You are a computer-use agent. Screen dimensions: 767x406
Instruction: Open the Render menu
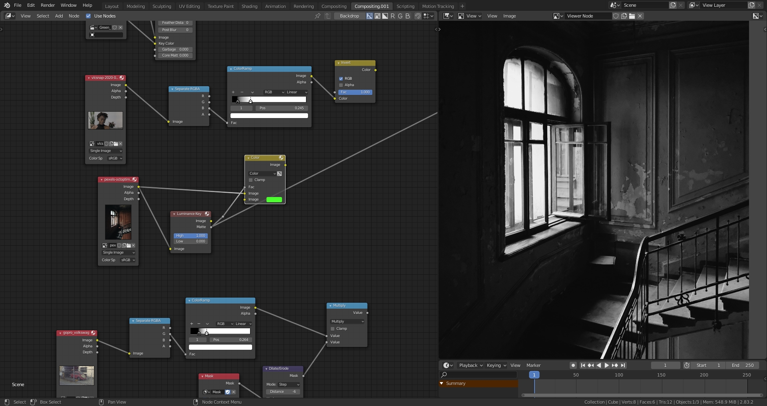point(48,5)
